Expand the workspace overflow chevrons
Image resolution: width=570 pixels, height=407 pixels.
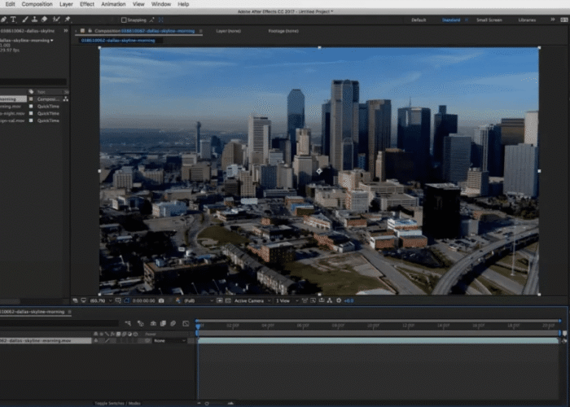553,20
